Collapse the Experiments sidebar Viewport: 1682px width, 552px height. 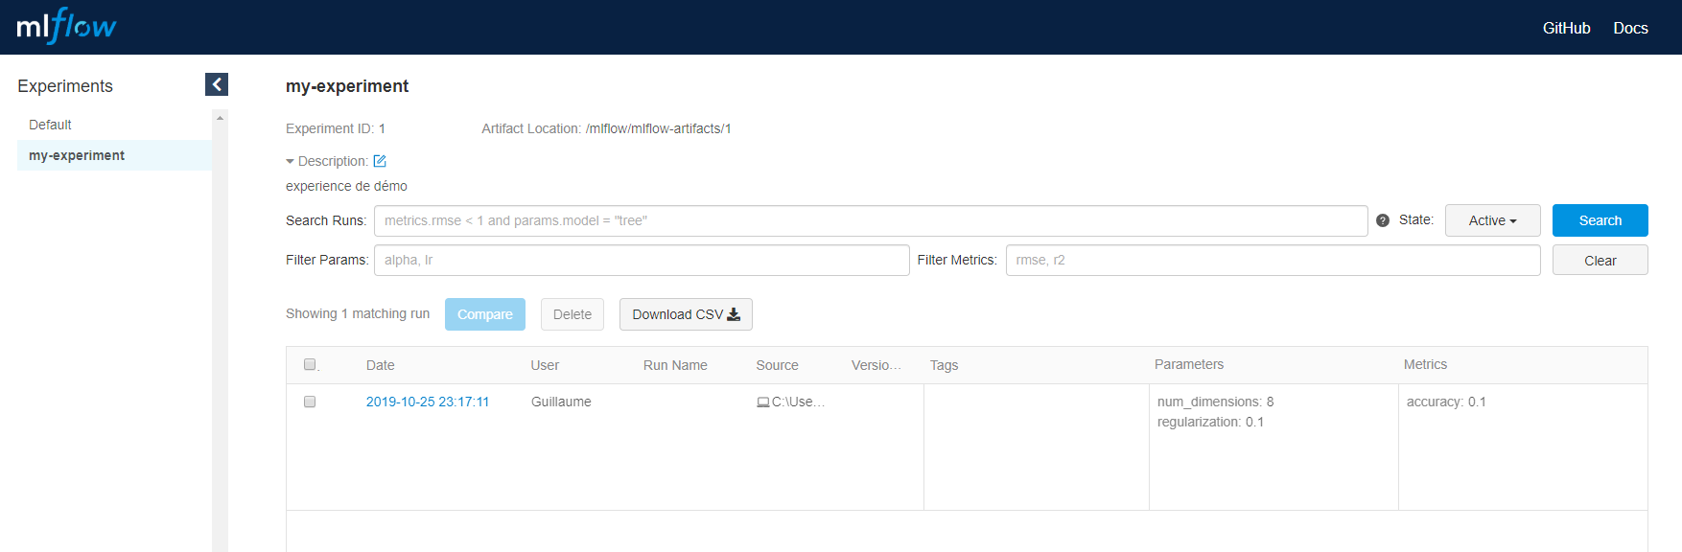(x=217, y=84)
